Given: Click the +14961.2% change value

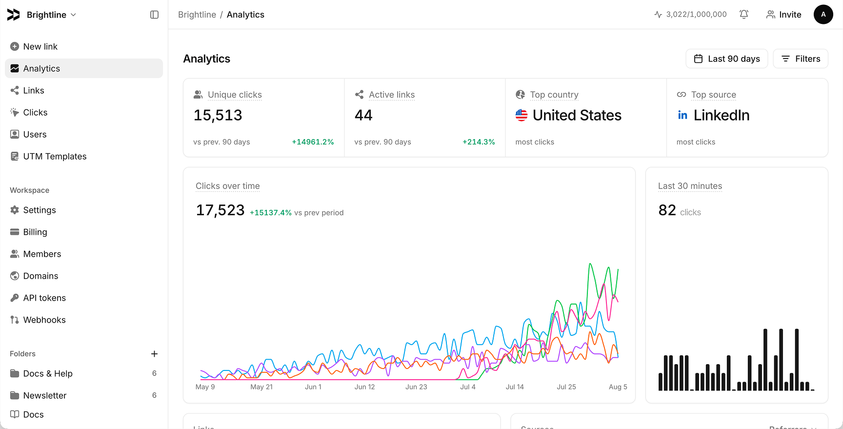Looking at the screenshot, I should point(313,142).
